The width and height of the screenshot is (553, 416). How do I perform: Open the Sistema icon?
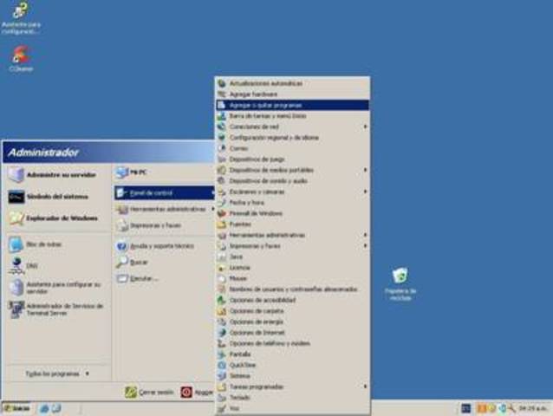click(x=222, y=376)
